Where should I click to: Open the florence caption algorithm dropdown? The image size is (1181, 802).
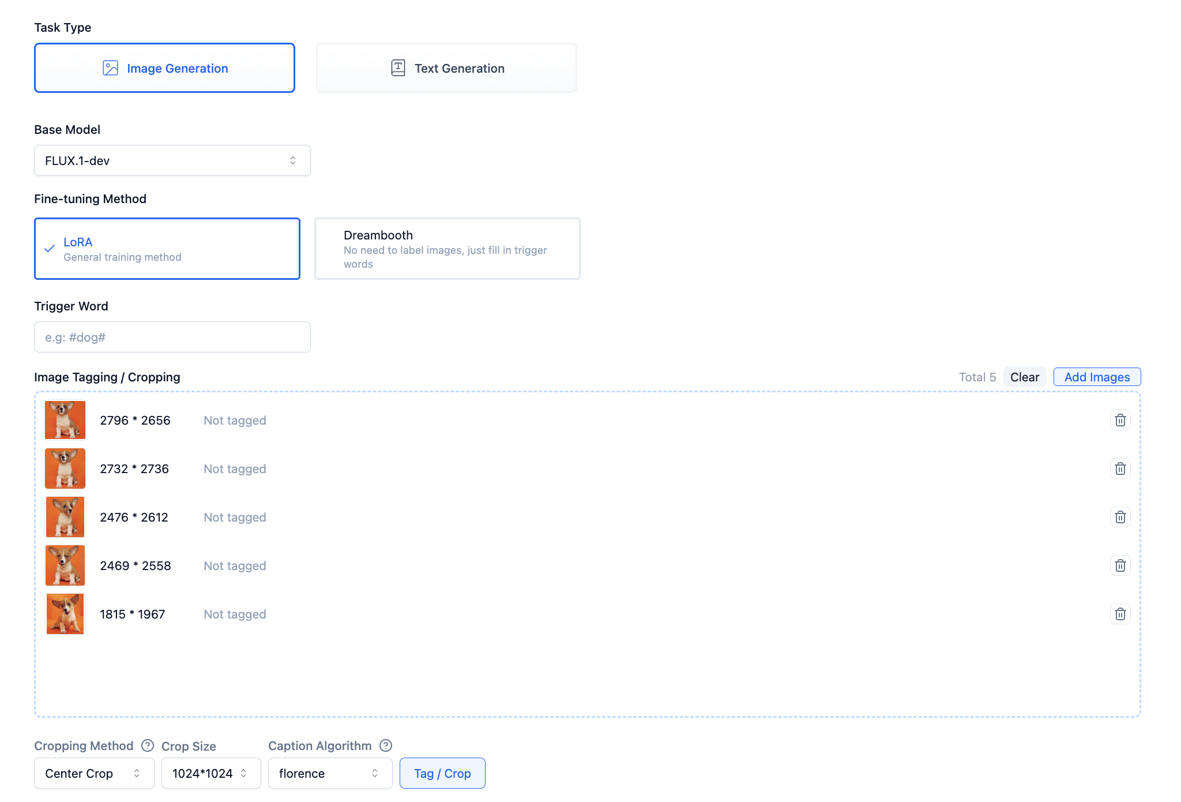pyautogui.click(x=330, y=773)
